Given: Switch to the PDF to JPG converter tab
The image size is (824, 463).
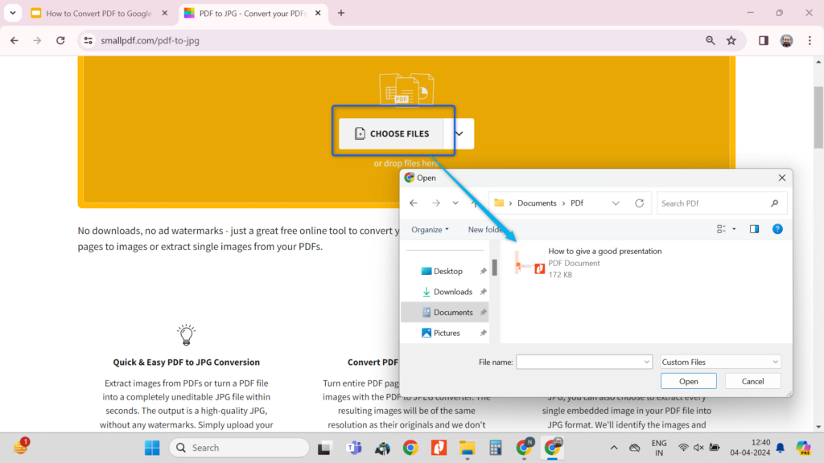Looking at the screenshot, I should [x=249, y=13].
